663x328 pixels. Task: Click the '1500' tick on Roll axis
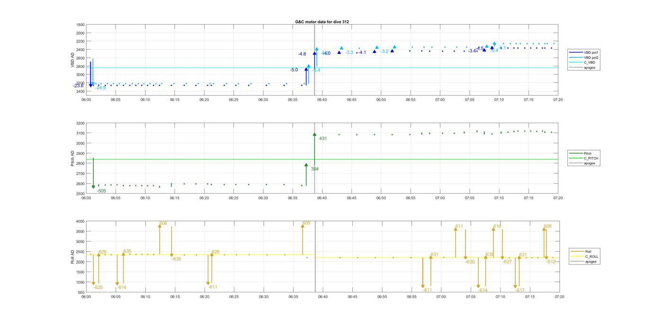(x=80, y=272)
